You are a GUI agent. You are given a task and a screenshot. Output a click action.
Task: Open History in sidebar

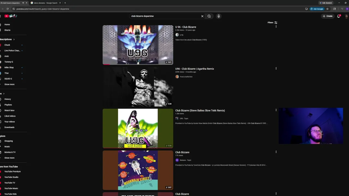click(8, 99)
